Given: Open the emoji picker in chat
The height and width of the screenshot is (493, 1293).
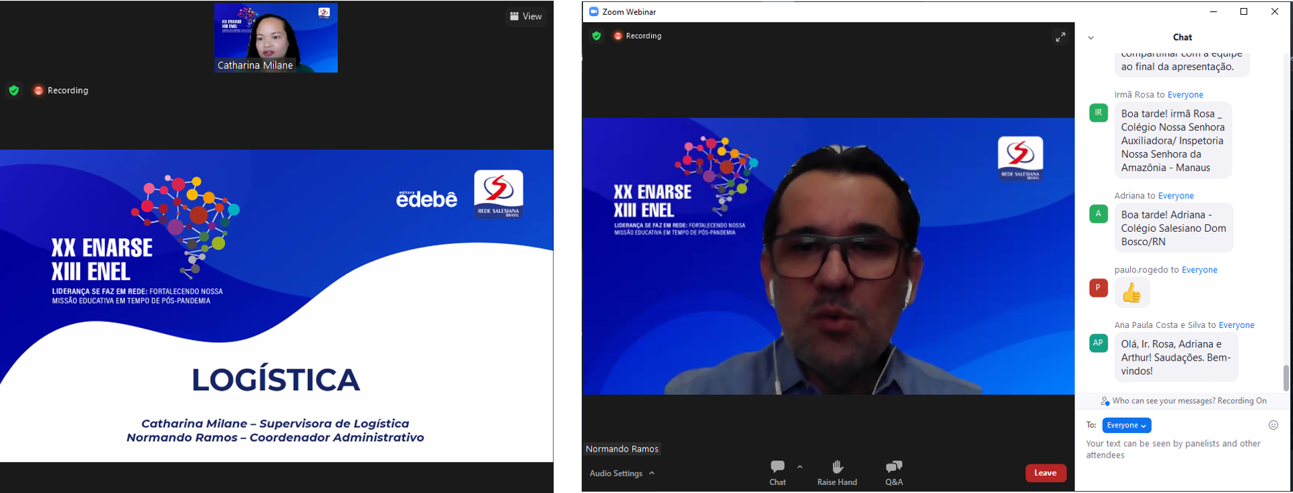Looking at the screenshot, I should 1274,425.
